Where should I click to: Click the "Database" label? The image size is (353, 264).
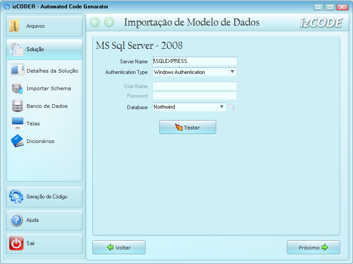coord(137,107)
